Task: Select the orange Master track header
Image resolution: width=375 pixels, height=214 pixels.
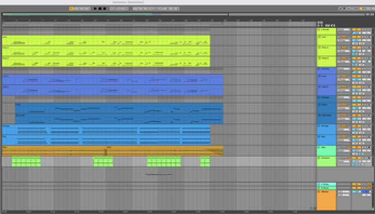Action: click(326, 199)
